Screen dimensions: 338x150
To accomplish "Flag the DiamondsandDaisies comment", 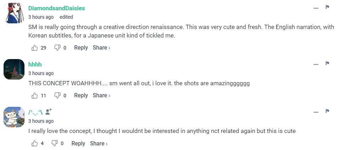I will coord(328,7).
